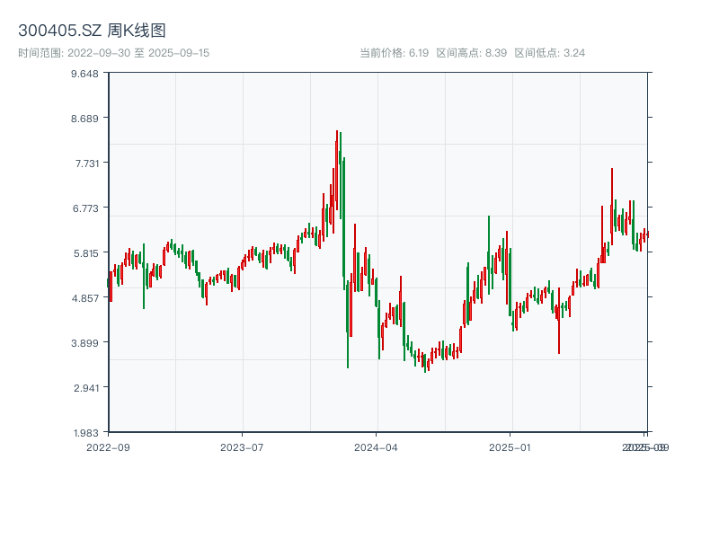719x539 pixels.
Task: Click the red candlestick spiking to 7.6 in 2025
Action: click(x=612, y=207)
